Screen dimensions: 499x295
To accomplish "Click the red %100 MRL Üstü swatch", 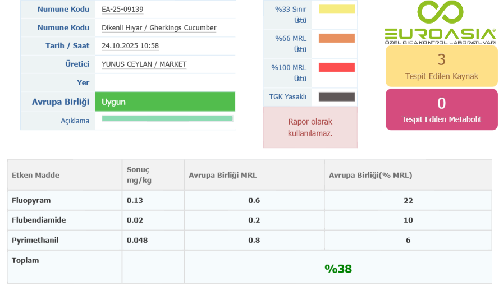I will [337, 67].
